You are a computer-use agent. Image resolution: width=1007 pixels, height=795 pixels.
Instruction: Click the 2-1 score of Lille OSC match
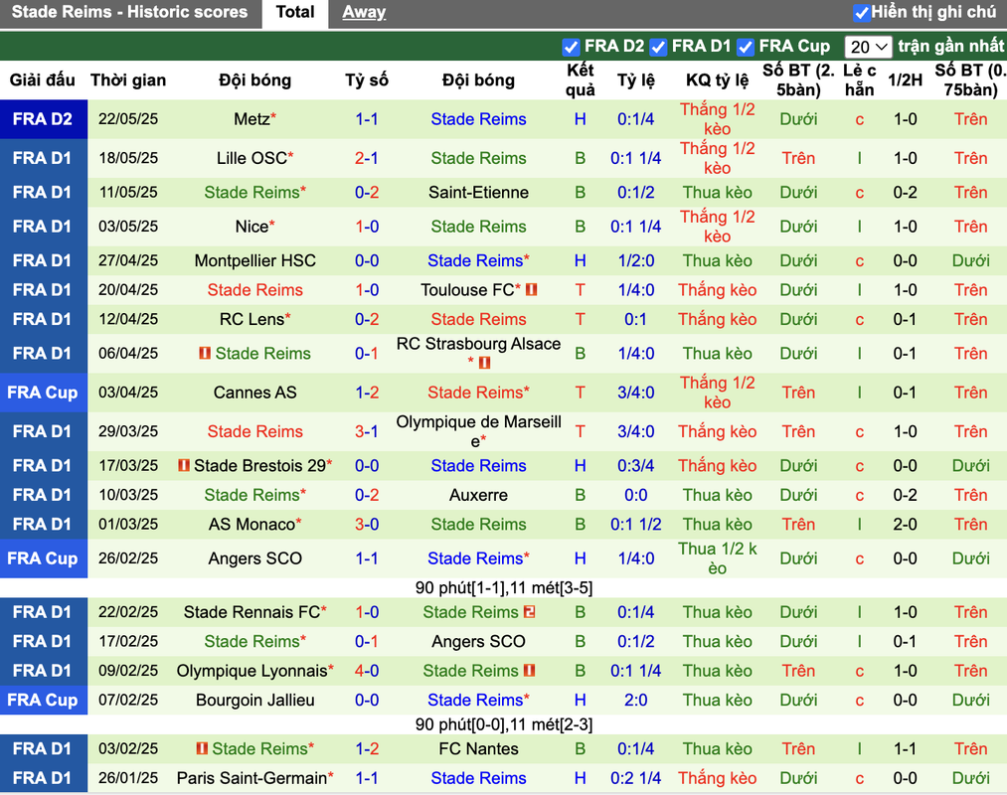(367, 158)
